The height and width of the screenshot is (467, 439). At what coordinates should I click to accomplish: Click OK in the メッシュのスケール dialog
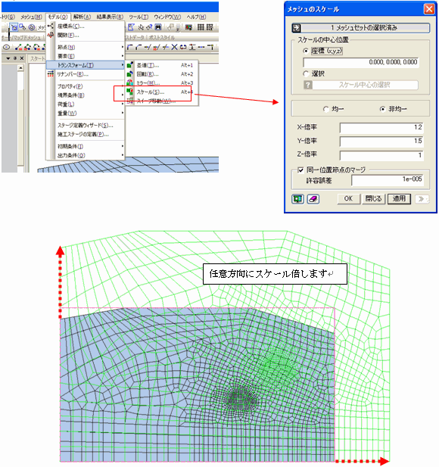(348, 198)
